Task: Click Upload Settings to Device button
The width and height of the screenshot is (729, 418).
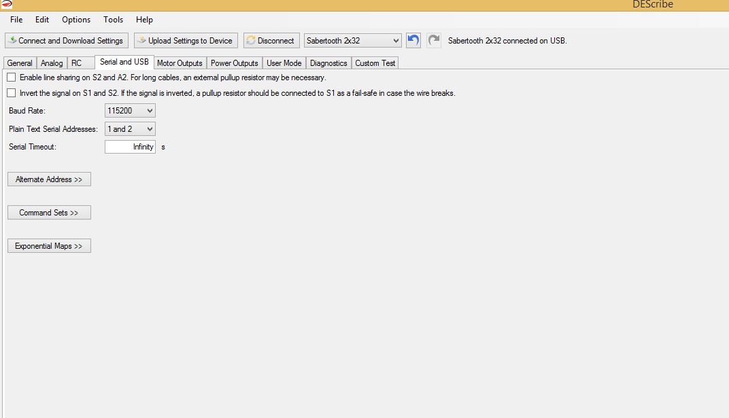Action: (186, 41)
